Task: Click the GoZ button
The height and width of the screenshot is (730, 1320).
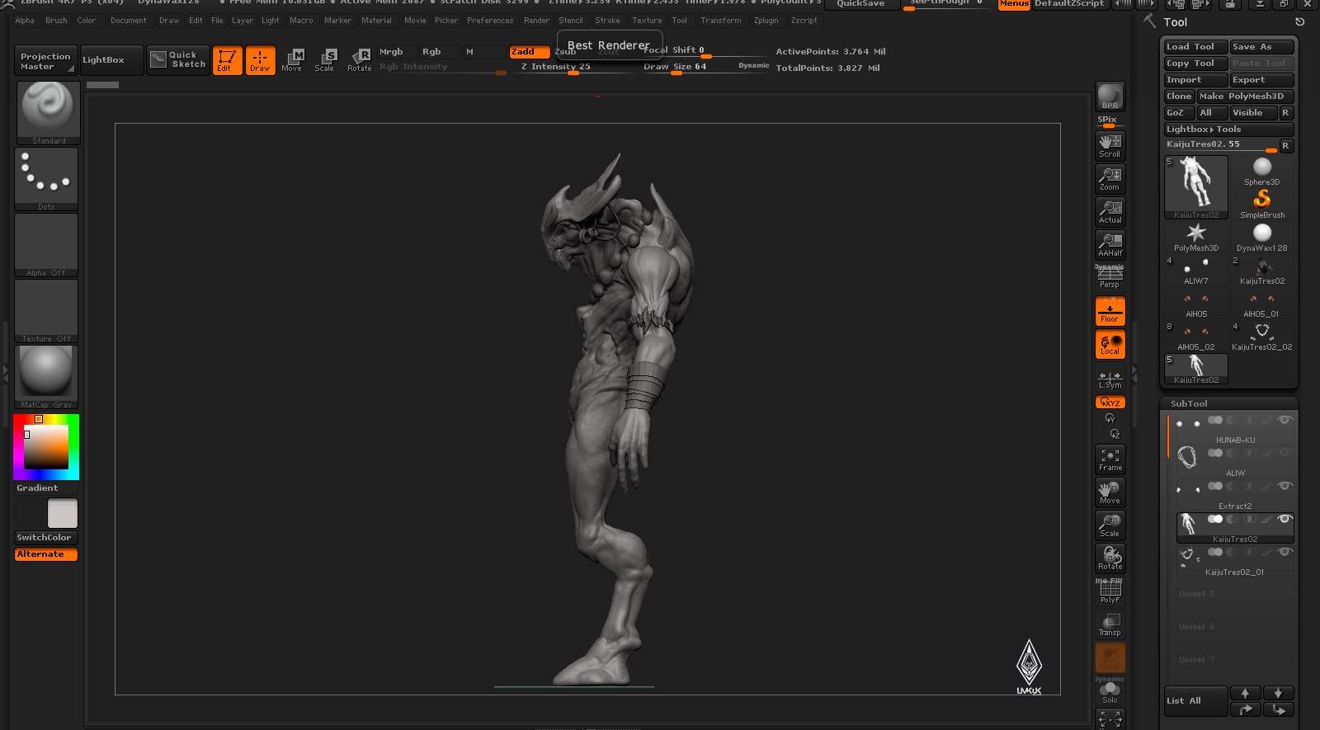Action: [1179, 113]
